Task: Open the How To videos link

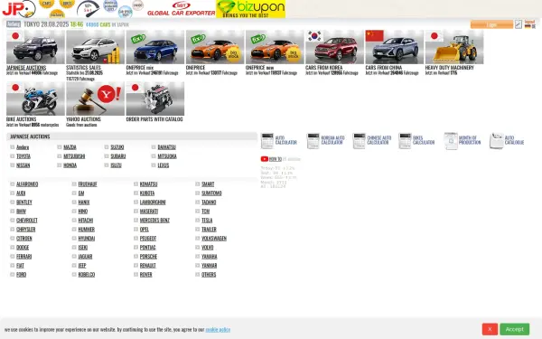Action: [x=276, y=159]
